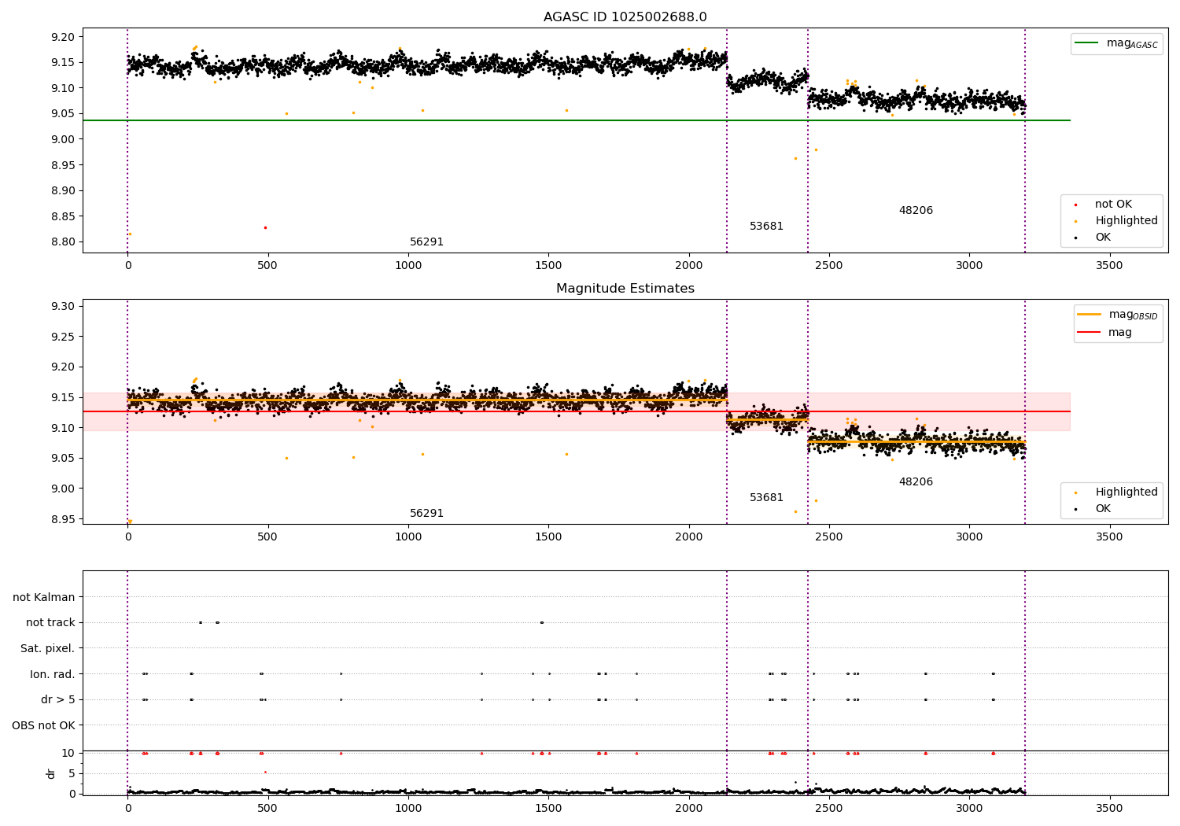Click the 'AGASC ID 1025002688.0' plot title
The image size is (1180, 826).
[625, 17]
